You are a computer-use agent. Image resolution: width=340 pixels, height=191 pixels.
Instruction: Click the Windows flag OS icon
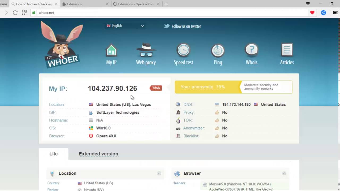91,128
